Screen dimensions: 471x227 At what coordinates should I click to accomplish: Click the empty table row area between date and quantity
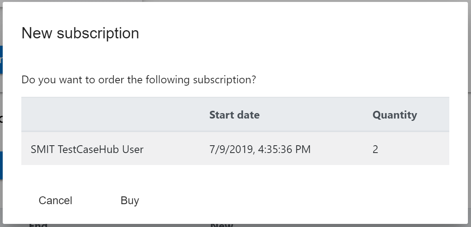pos(341,149)
